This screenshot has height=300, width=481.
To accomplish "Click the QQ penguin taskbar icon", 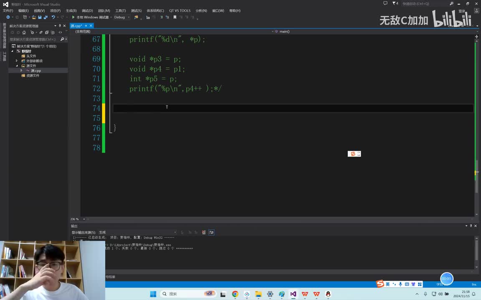I will click(x=328, y=294).
